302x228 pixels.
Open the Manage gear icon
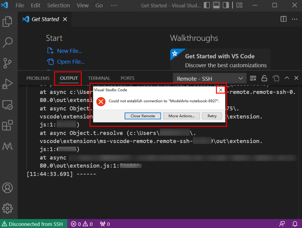click(8, 208)
